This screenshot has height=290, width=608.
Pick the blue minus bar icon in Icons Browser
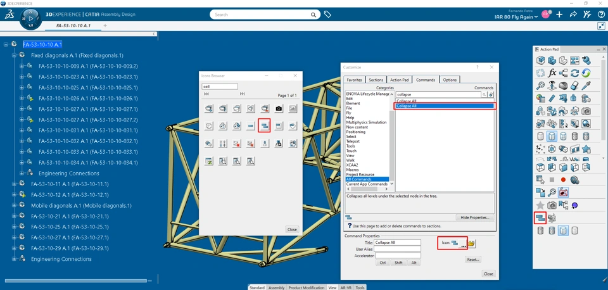[x=251, y=125]
